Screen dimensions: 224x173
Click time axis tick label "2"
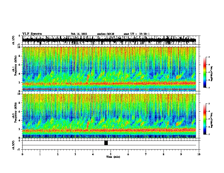click(58, 154)
